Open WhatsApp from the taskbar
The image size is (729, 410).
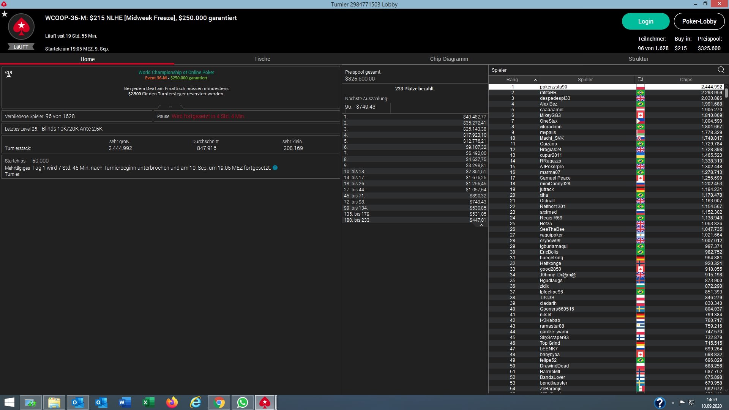click(x=242, y=402)
